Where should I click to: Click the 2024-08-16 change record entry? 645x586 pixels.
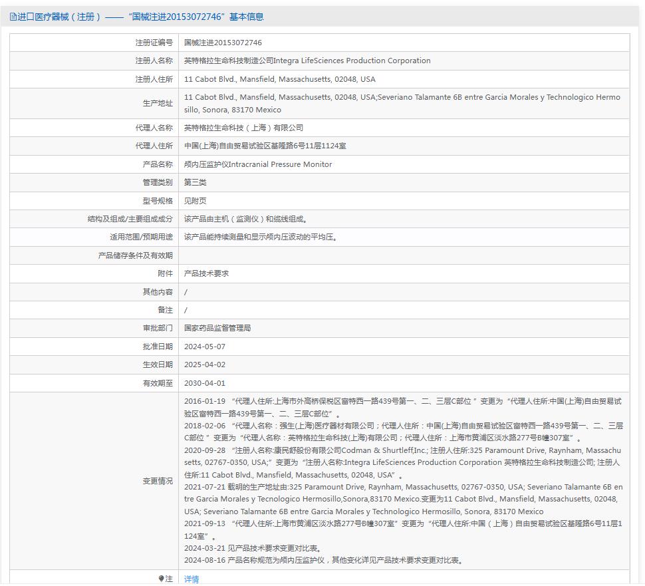click(x=324, y=560)
